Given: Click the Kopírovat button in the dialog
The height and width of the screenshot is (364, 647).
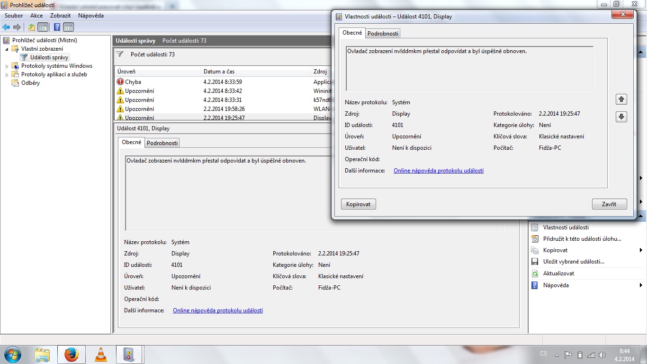Looking at the screenshot, I should [x=359, y=204].
